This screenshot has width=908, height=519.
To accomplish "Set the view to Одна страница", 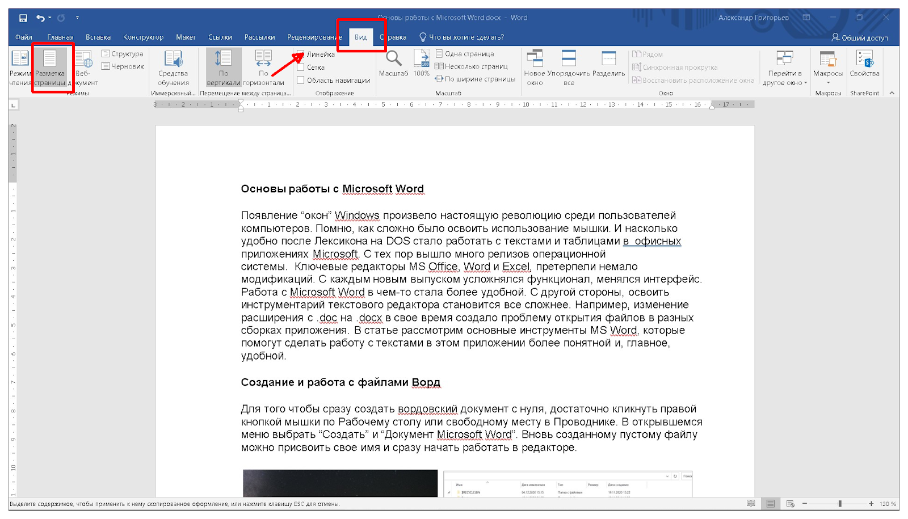I will (x=464, y=54).
